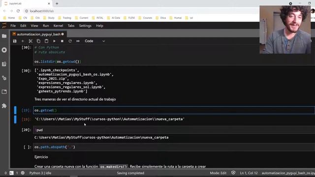Insert a new cell with the plus icon
315x177 pixels.
tap(23, 41)
